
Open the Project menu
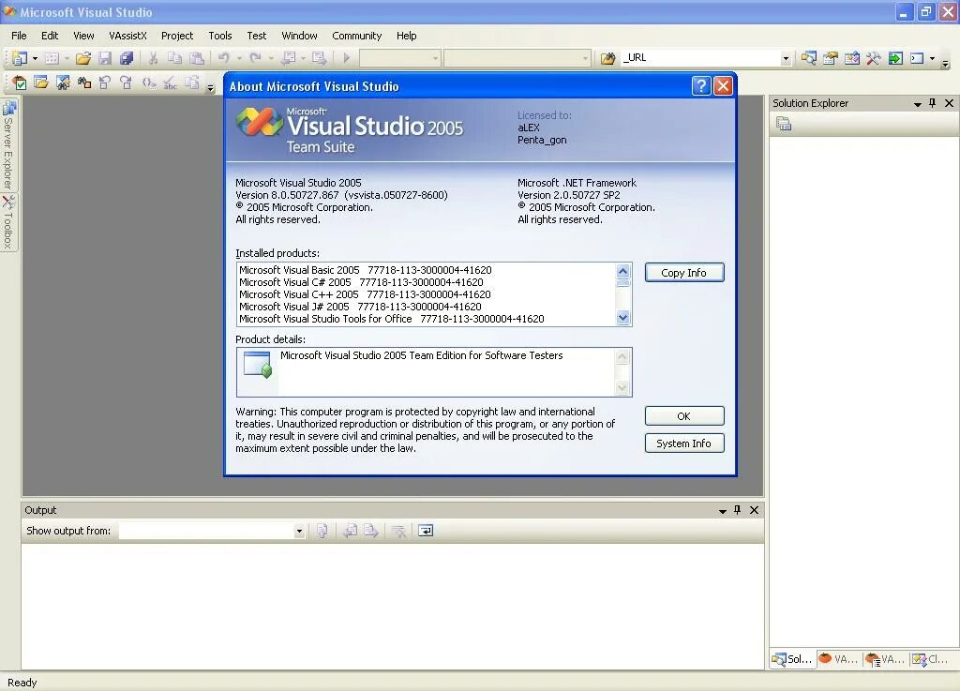[x=177, y=36]
